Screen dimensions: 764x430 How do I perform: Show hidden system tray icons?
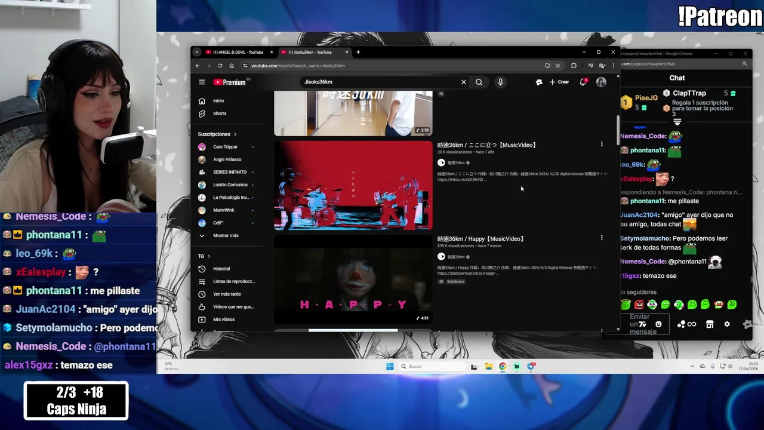pyautogui.click(x=692, y=366)
